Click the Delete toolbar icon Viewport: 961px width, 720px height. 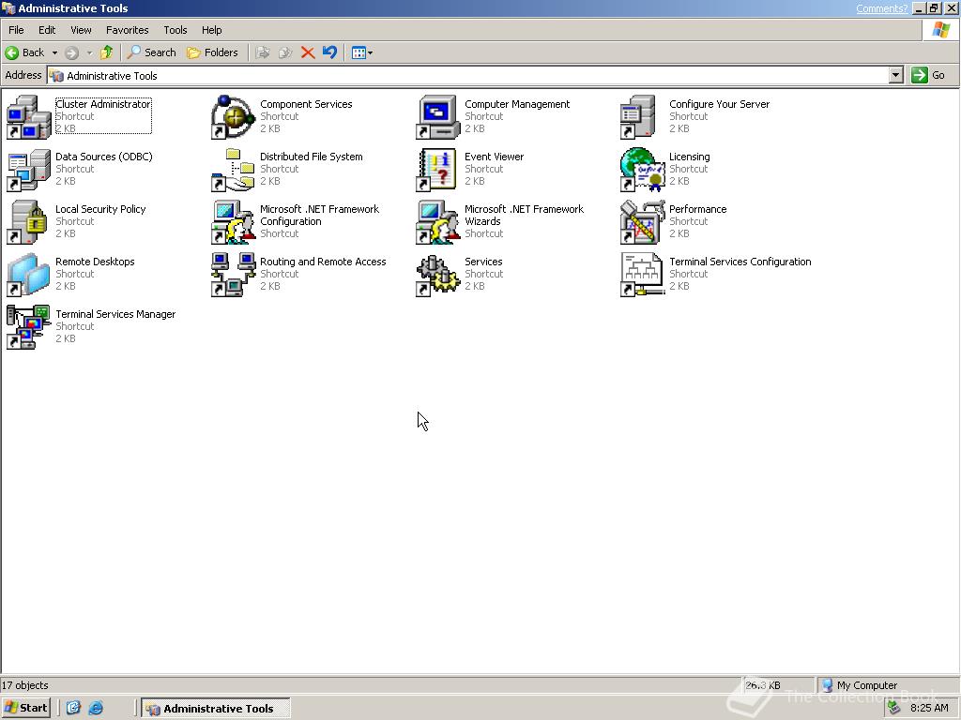tap(308, 52)
